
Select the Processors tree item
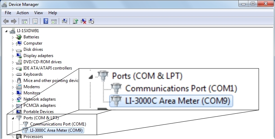click(33, 137)
